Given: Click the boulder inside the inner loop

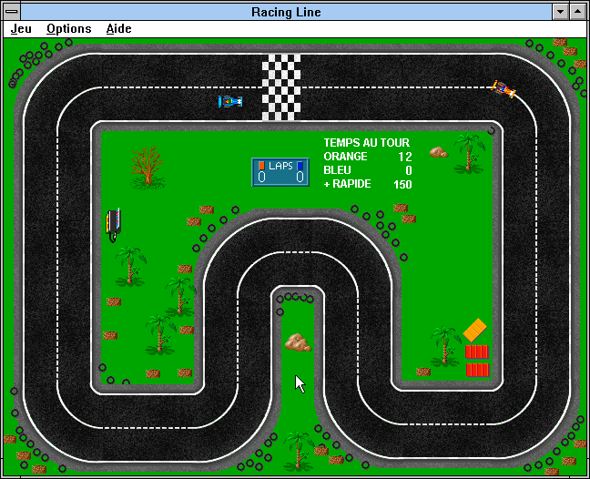Looking at the screenshot, I should coord(298,342).
